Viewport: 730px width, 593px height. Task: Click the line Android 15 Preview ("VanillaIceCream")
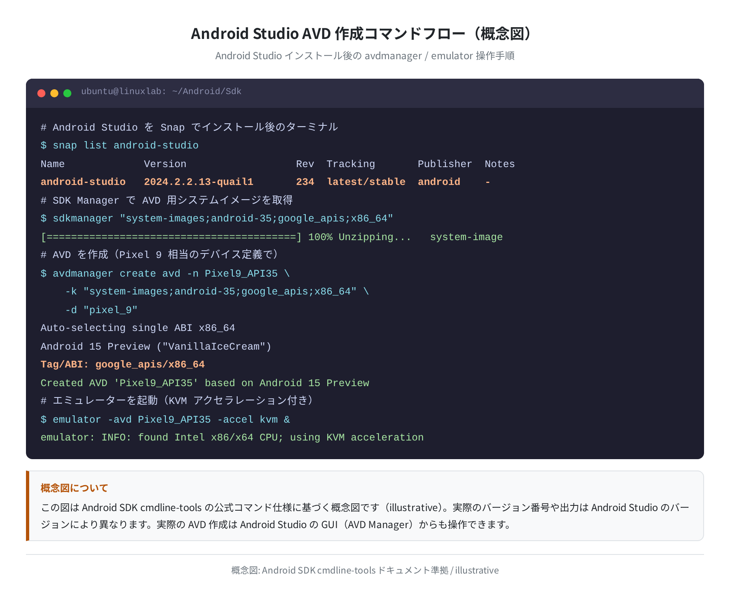click(156, 346)
